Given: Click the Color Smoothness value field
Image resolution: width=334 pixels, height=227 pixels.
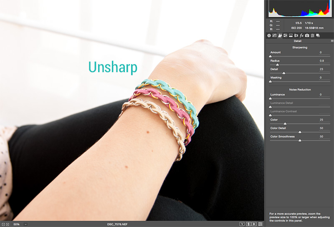Looking at the screenshot, I should click(324, 136).
